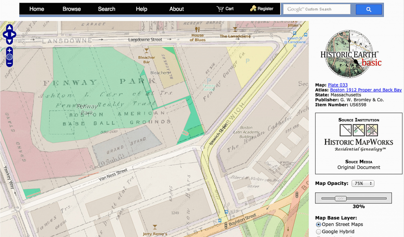Viewport: 404px width, 237px height.
Task: Click the Lansdowne Street label
Action: click(x=145, y=39)
